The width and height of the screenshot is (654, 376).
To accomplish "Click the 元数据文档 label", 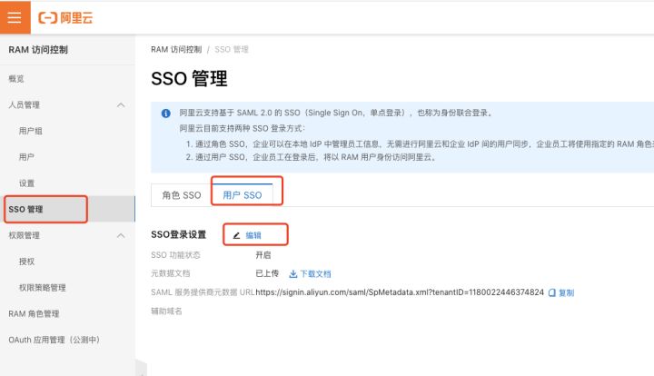I will pyautogui.click(x=170, y=273).
